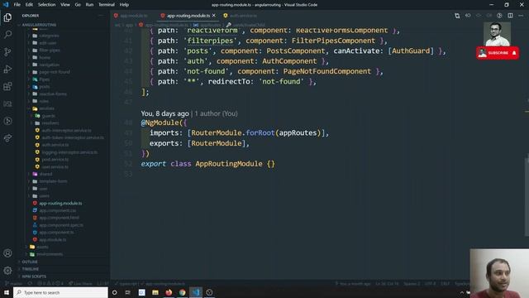The width and height of the screenshot is (529, 298).
Task: Open the View menu
Action: (65, 5)
